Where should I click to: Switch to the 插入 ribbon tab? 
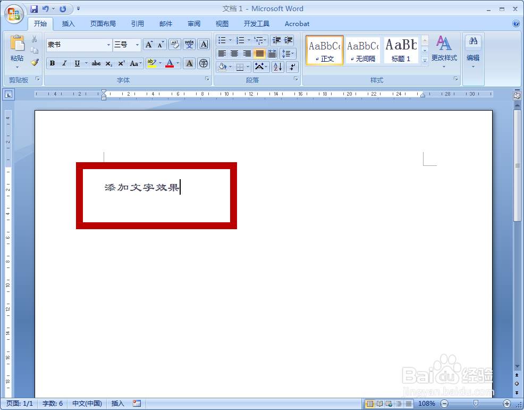tap(68, 23)
